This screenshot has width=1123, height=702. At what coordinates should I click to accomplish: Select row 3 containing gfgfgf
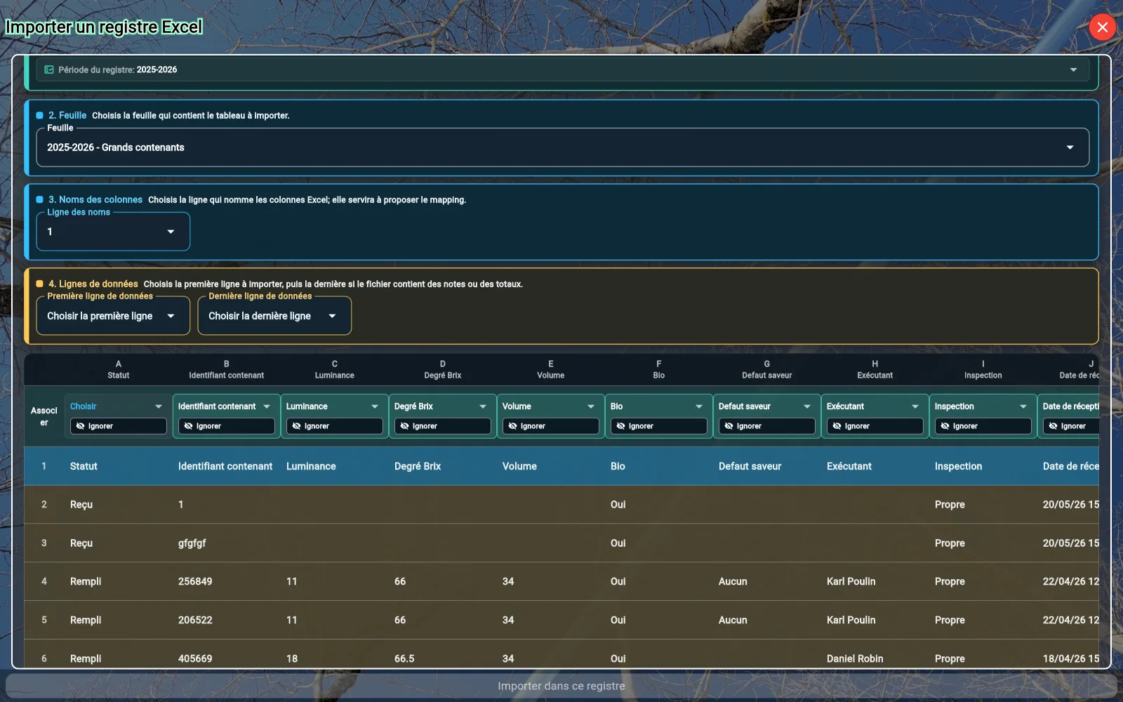point(561,543)
